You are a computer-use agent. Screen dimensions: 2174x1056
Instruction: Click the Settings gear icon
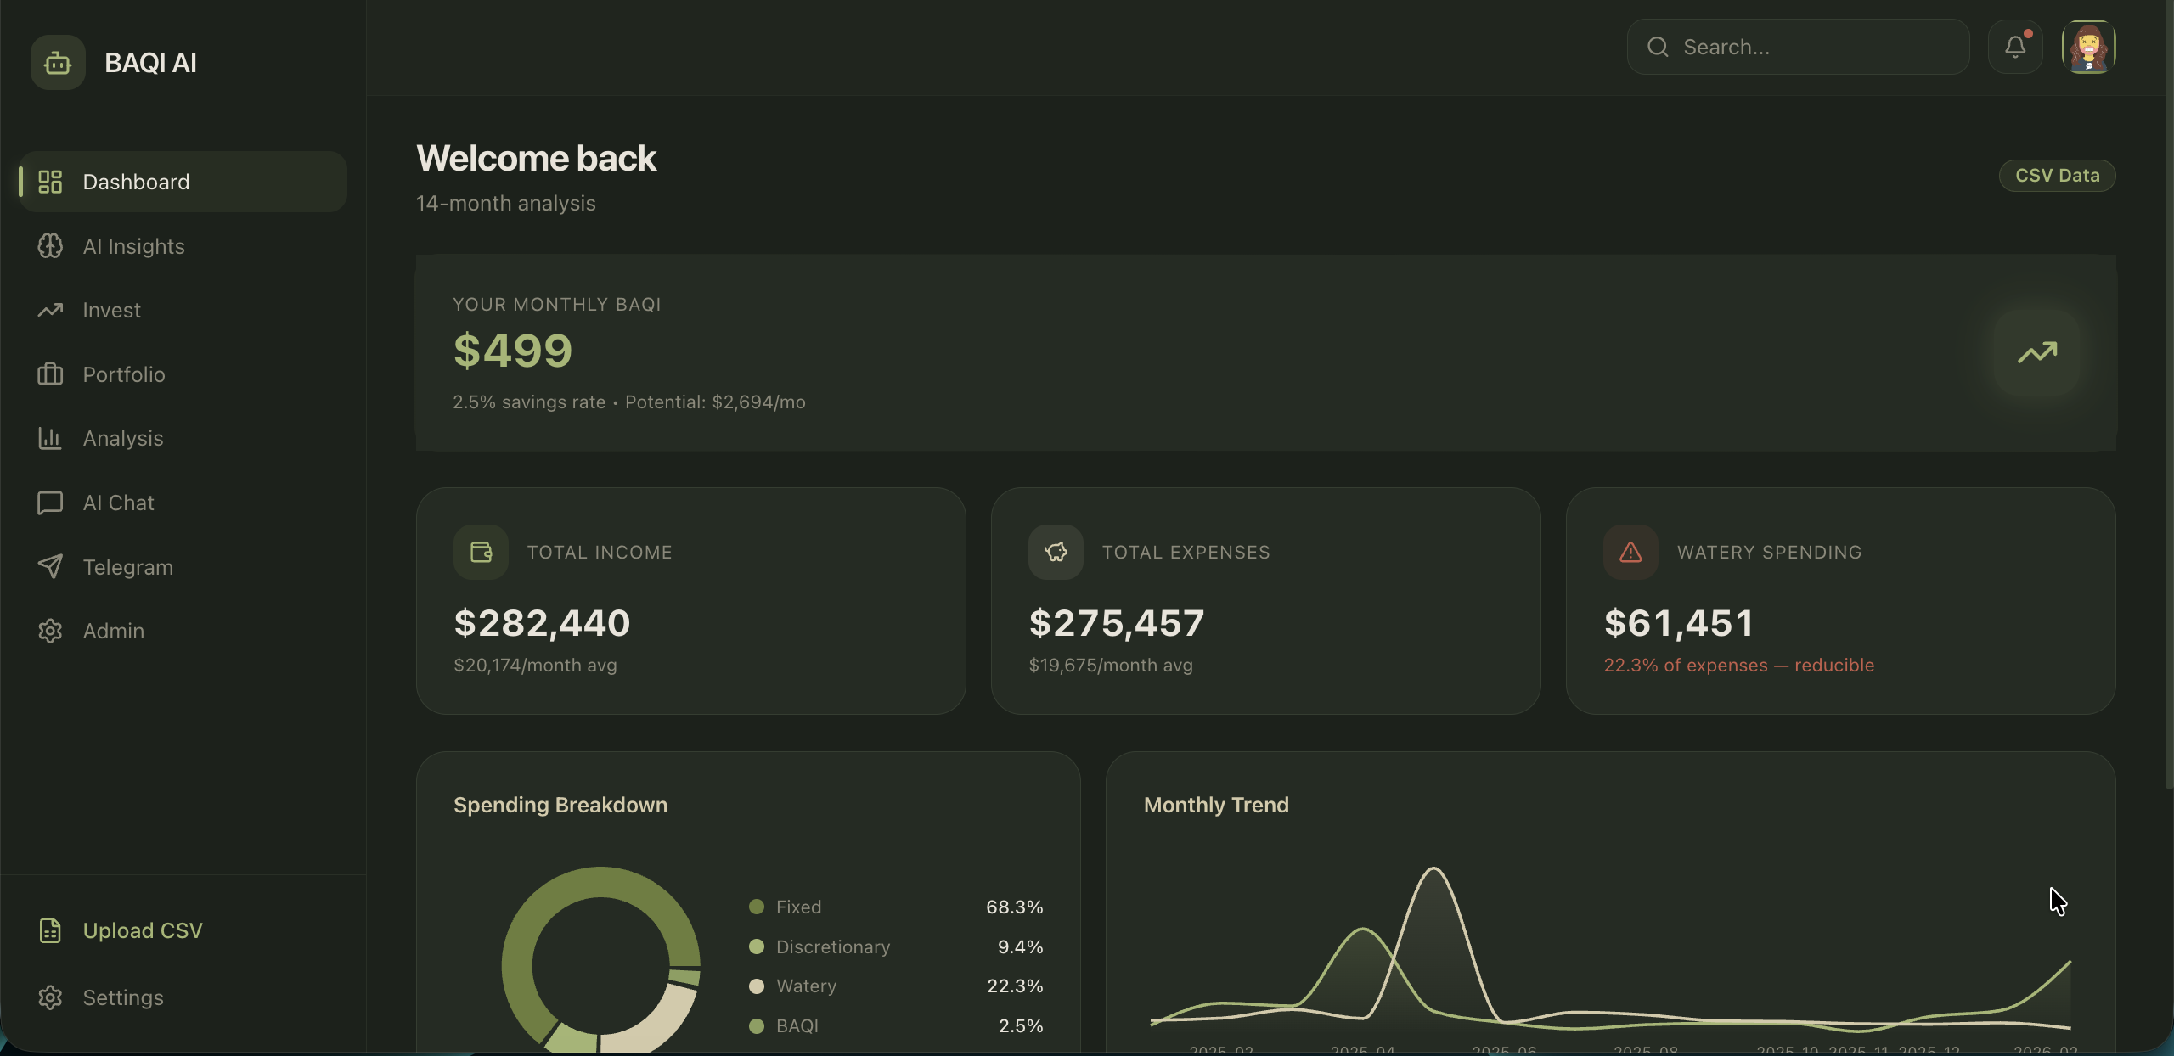coord(50,997)
